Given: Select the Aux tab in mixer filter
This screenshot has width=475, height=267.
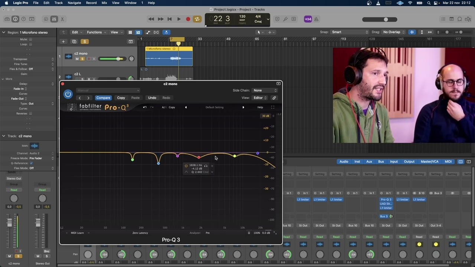Looking at the screenshot, I should 369,162.
